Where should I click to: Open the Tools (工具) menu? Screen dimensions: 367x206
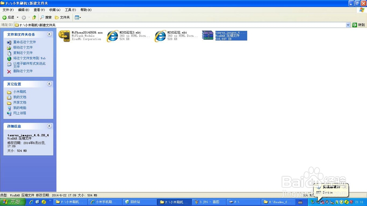(70, 10)
